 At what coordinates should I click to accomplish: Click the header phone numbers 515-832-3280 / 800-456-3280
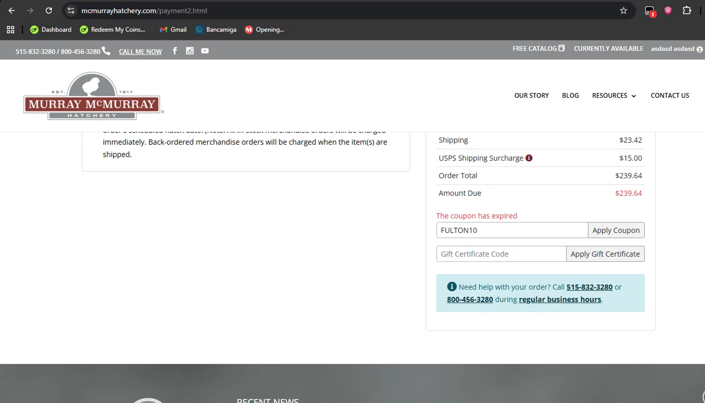pyautogui.click(x=58, y=52)
